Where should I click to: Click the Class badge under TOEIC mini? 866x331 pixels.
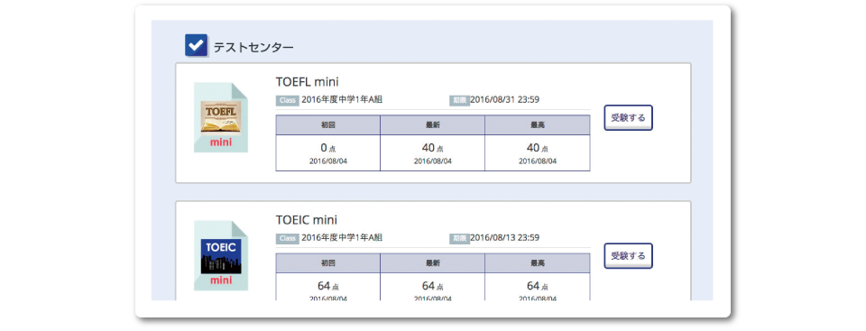[287, 239]
